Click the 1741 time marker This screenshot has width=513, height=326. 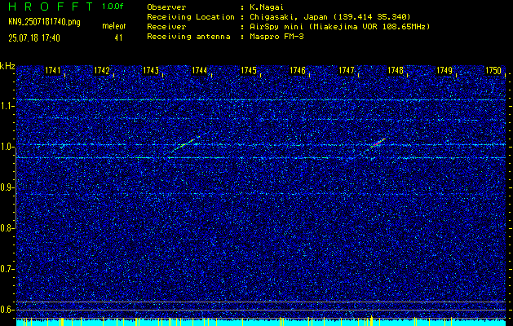(x=53, y=70)
